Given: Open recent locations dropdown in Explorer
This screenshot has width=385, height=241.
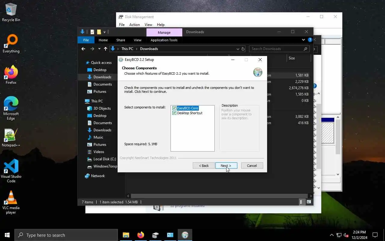Looking at the screenshot, I should [99, 49].
